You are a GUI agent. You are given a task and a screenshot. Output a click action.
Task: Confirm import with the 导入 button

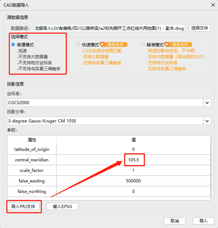[204, 221]
